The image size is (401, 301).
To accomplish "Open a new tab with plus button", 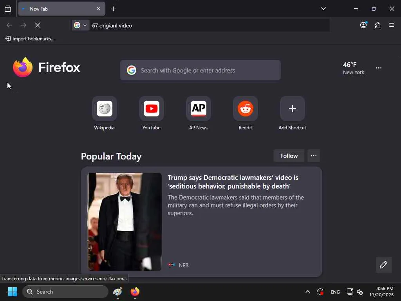I will point(113,9).
